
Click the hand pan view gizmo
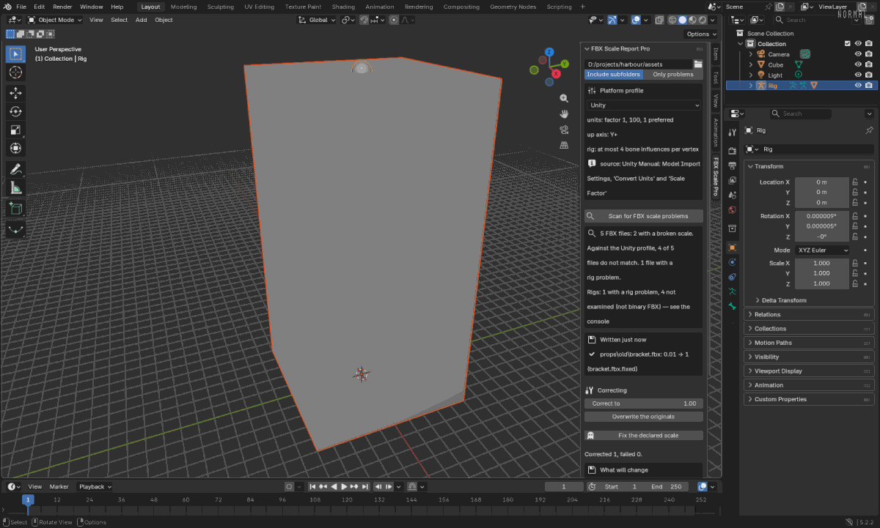[564, 114]
